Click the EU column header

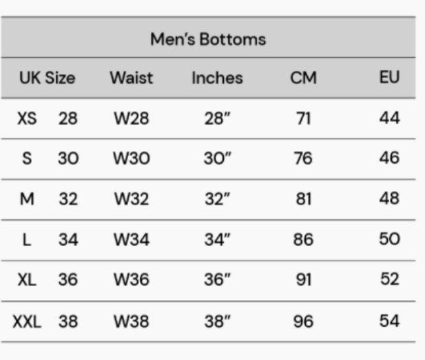tap(389, 77)
